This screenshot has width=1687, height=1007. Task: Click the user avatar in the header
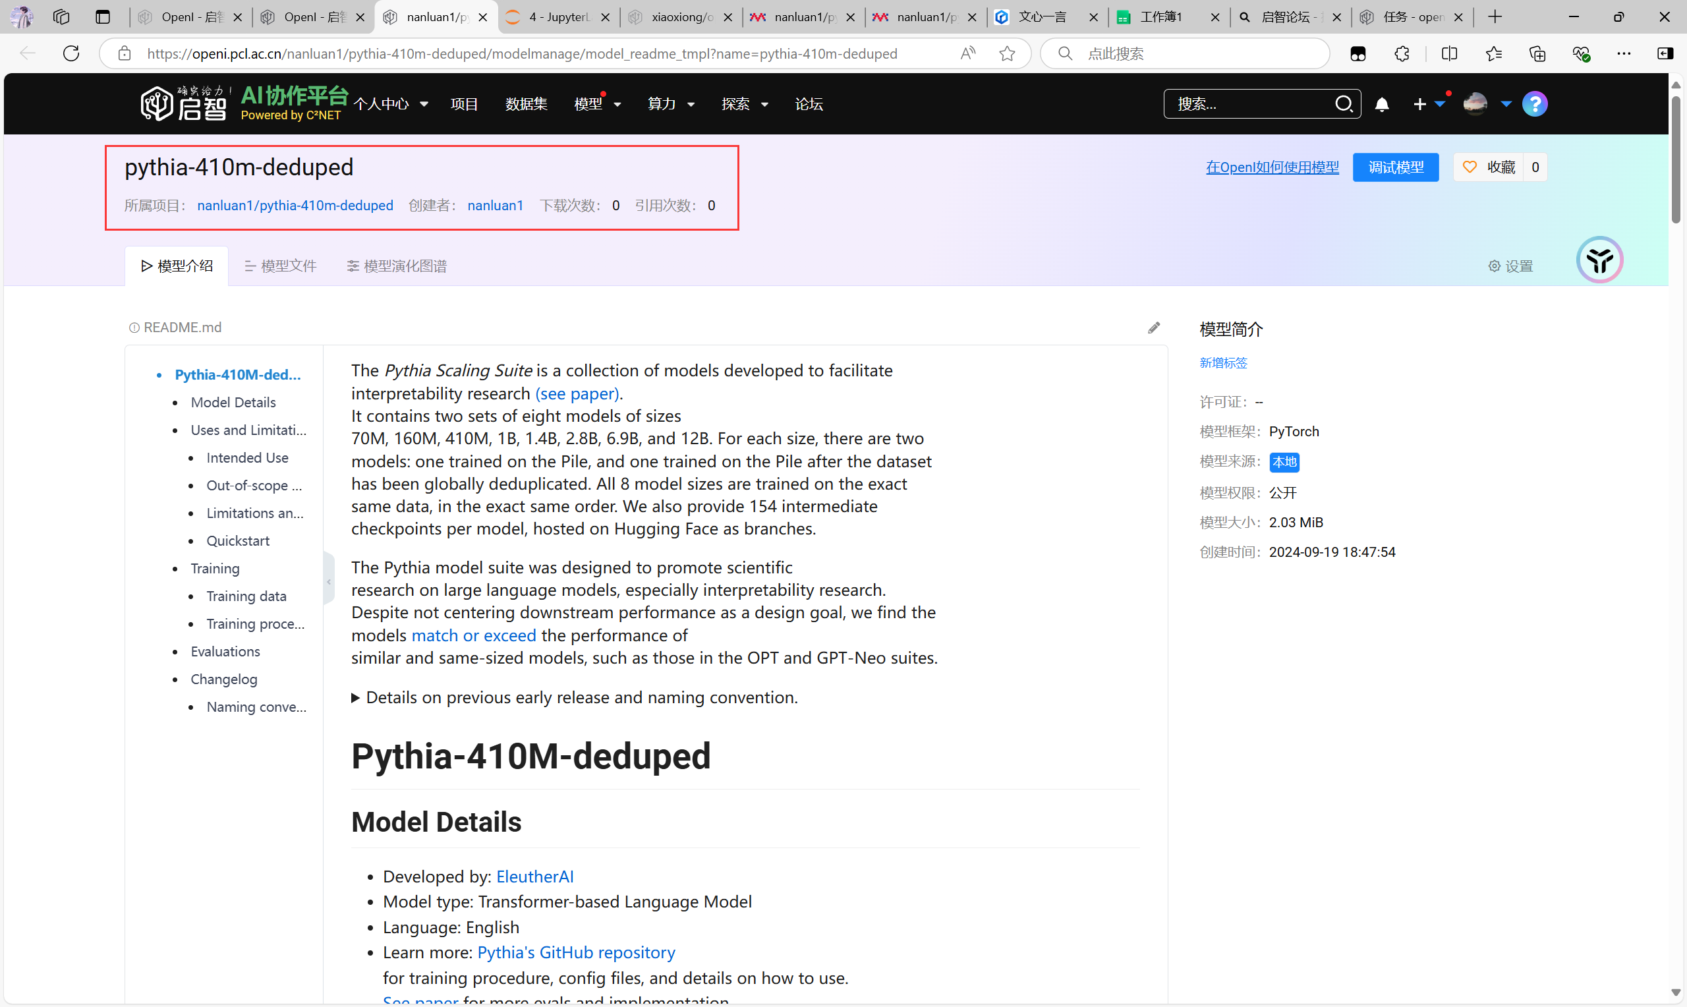(x=1475, y=104)
